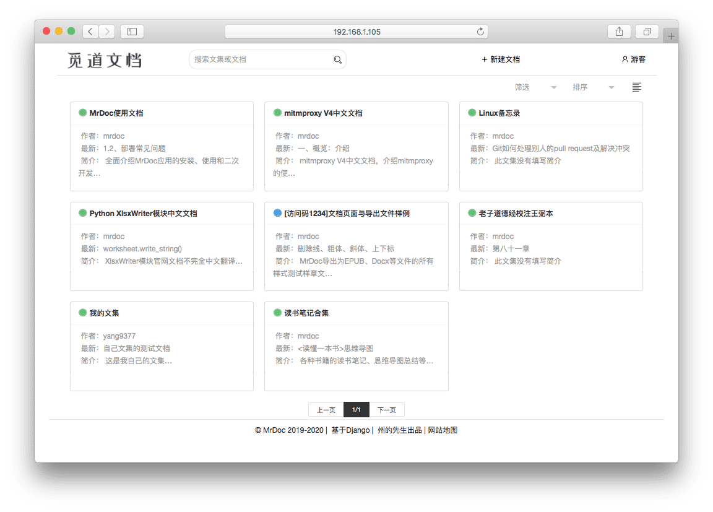Go to previous page 上一页
The width and height of the screenshot is (713, 512).
326,410
